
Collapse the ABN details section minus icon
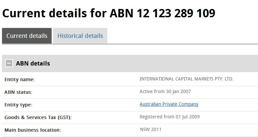pos(9,63)
